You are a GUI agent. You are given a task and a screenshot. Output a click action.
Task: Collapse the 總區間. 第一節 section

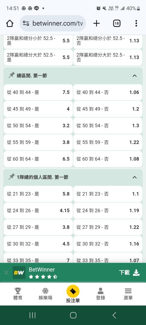135,76
